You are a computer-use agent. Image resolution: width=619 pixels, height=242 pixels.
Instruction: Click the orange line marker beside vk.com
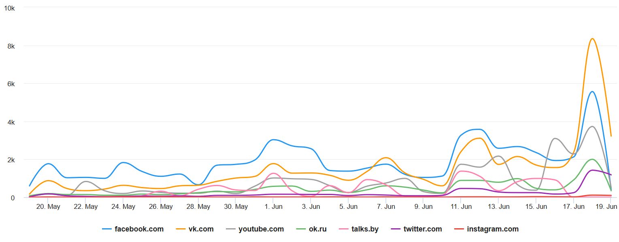pyautogui.click(x=181, y=229)
